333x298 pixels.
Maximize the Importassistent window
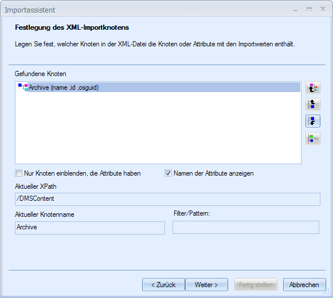point(310,9)
